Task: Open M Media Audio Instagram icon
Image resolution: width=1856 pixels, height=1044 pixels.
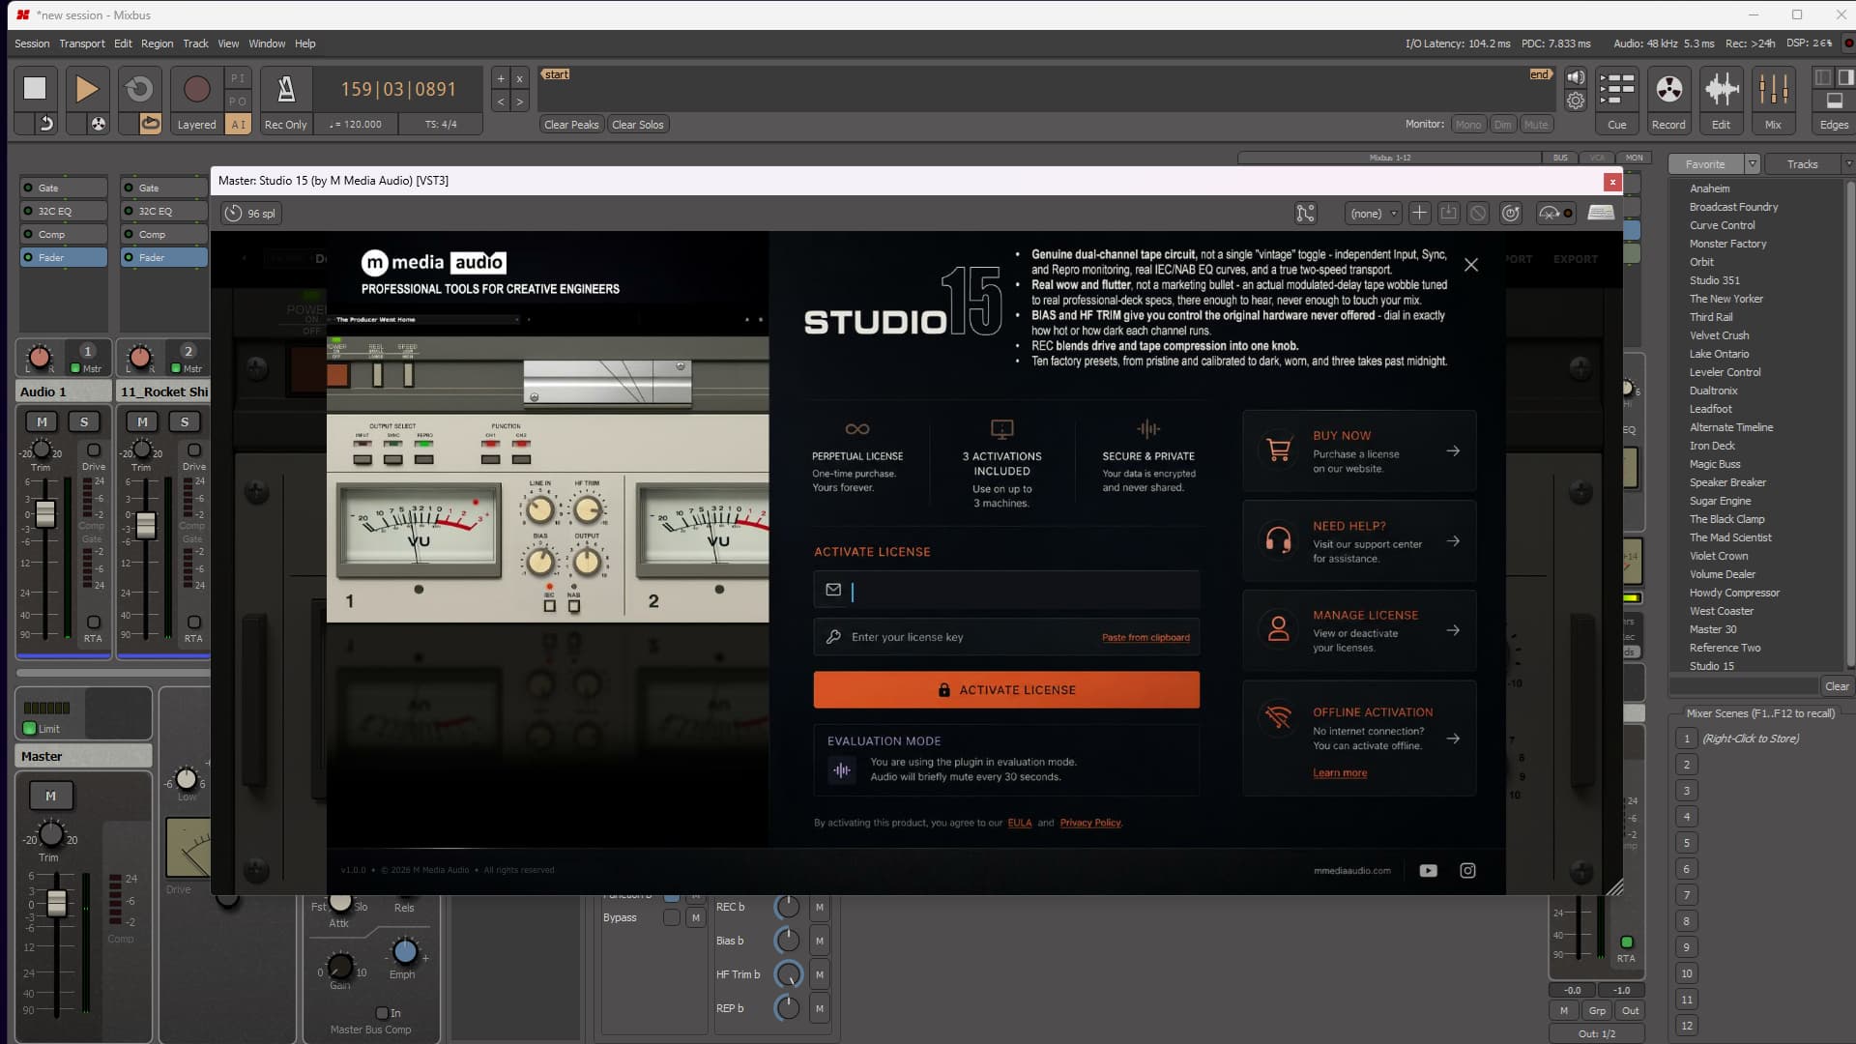Action: point(1467,871)
